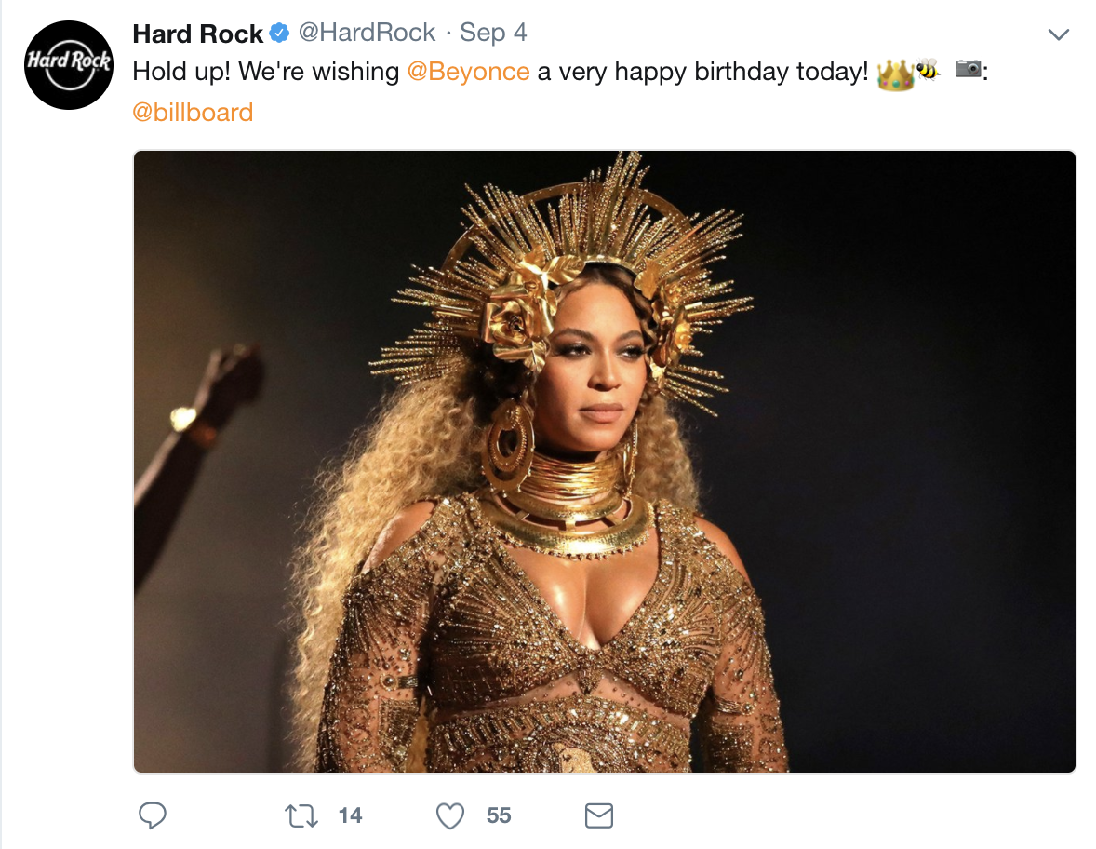Click the Hard Rock profile avatar
The image size is (1096, 849).
(68, 63)
